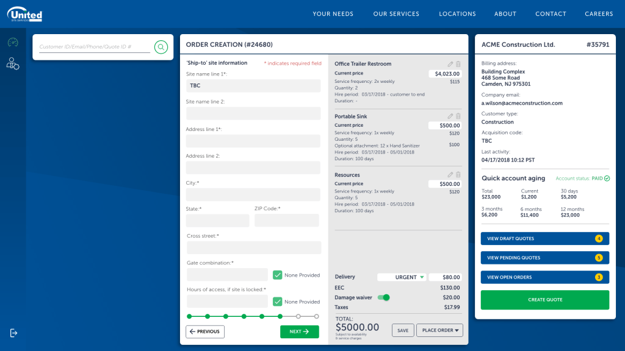625x351 pixels.
Task: Open the dashboard gauge icon in sidebar
Action: (13, 43)
